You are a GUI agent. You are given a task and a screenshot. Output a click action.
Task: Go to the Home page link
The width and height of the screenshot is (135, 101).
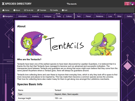[x=6, y=10]
